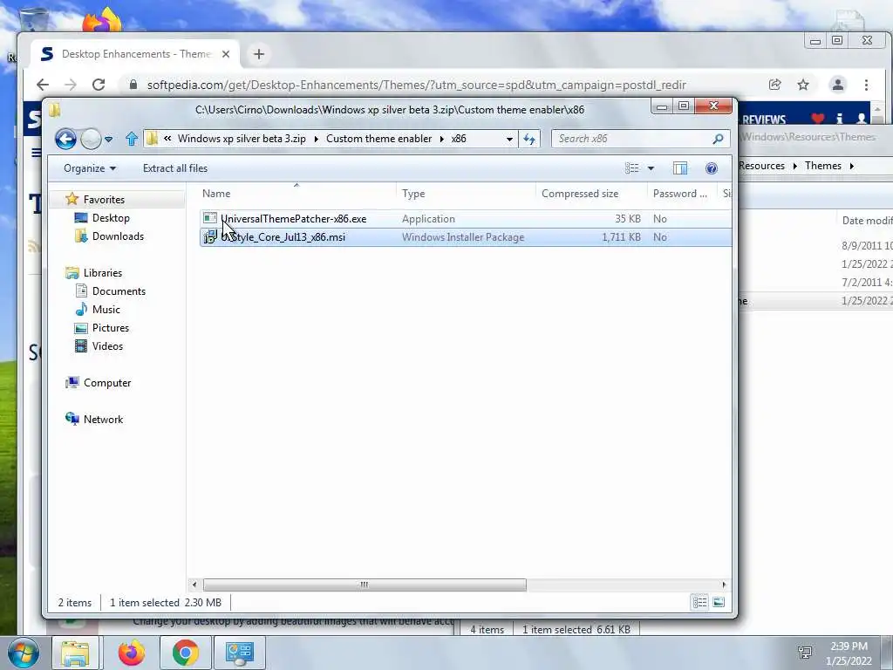This screenshot has width=893, height=670.
Task: Open the Chrome three-dot menu
Action: (x=866, y=85)
